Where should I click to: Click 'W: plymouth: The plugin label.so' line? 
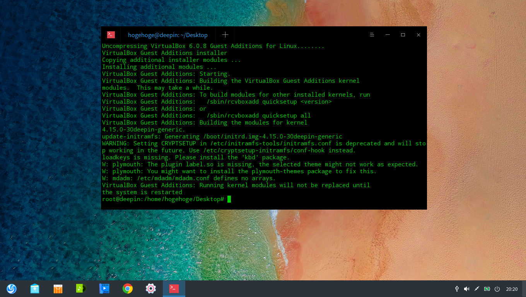260,164
